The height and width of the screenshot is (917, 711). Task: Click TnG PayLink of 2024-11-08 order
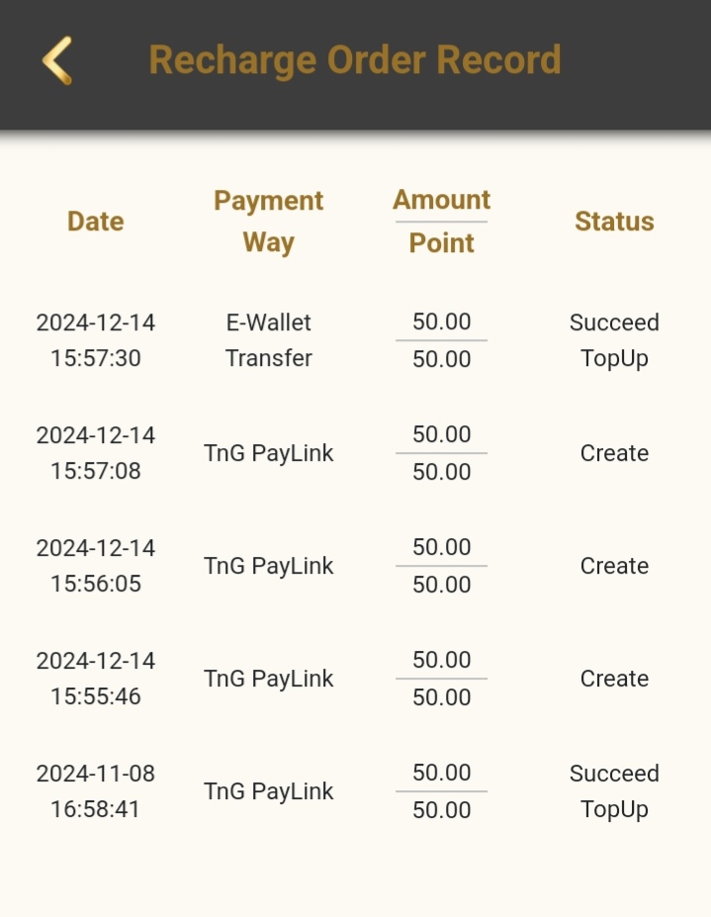coord(268,791)
